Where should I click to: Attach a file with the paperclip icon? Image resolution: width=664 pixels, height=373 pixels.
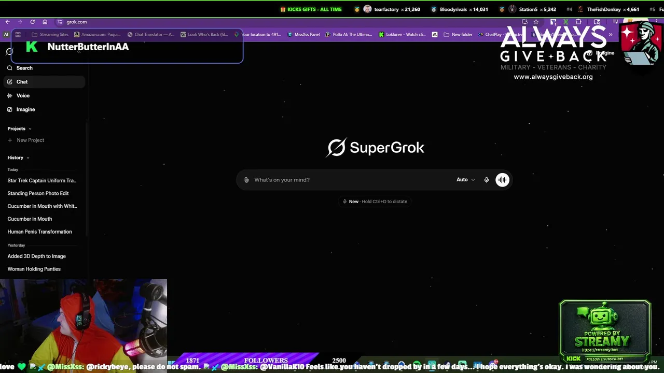246,180
